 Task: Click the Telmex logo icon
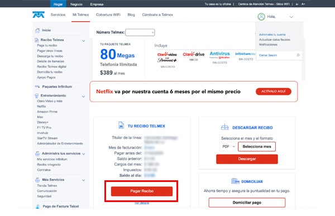click(39, 15)
